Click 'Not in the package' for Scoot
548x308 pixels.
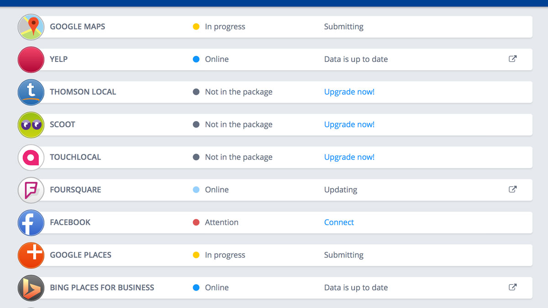[239, 124]
